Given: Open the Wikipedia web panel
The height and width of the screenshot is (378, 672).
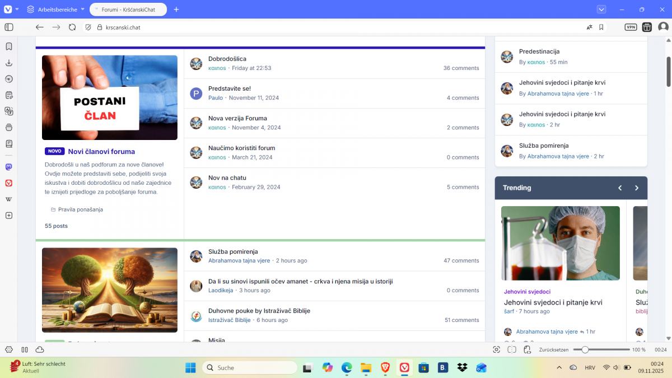Looking at the screenshot, I should click(9, 199).
